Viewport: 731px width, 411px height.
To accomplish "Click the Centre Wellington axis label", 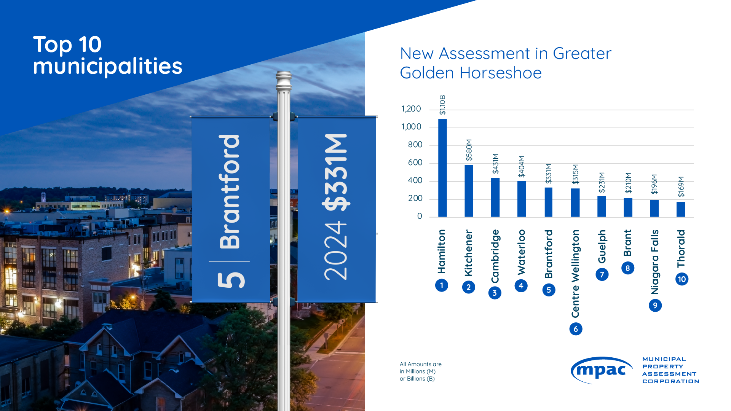I will click(x=575, y=274).
